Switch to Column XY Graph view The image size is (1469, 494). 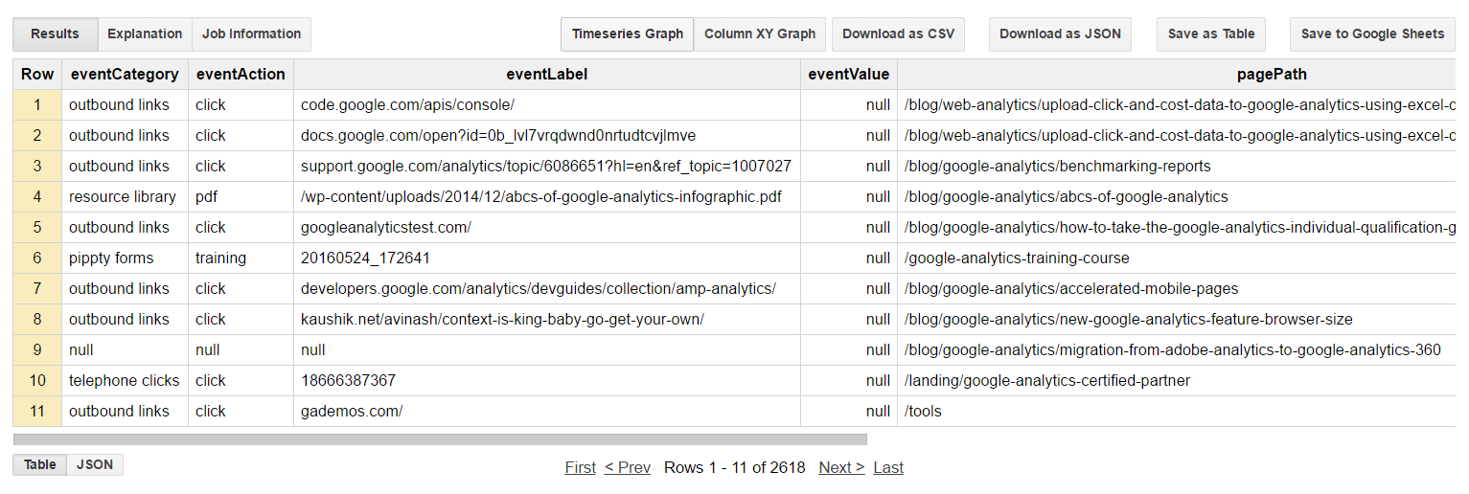[x=759, y=34]
